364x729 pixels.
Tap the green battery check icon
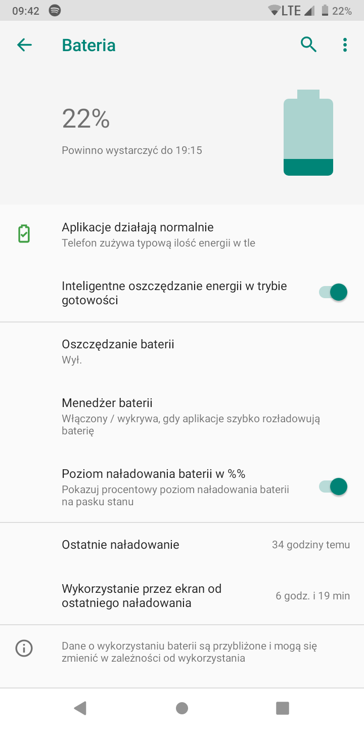pyautogui.click(x=24, y=234)
